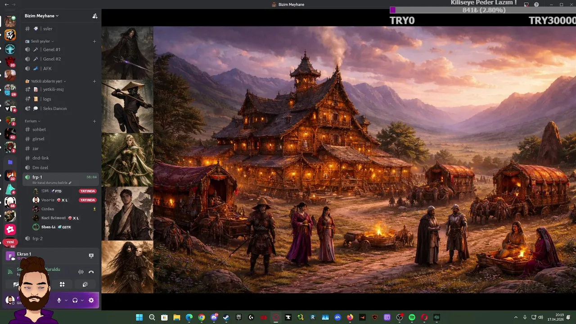Image resolution: width=576 pixels, height=324 pixels.
Task: Select the frp-1 voice channel
Action: click(61, 179)
